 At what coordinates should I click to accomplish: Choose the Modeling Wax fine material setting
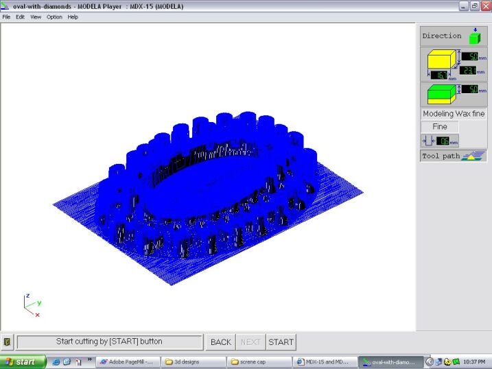pyautogui.click(x=454, y=114)
